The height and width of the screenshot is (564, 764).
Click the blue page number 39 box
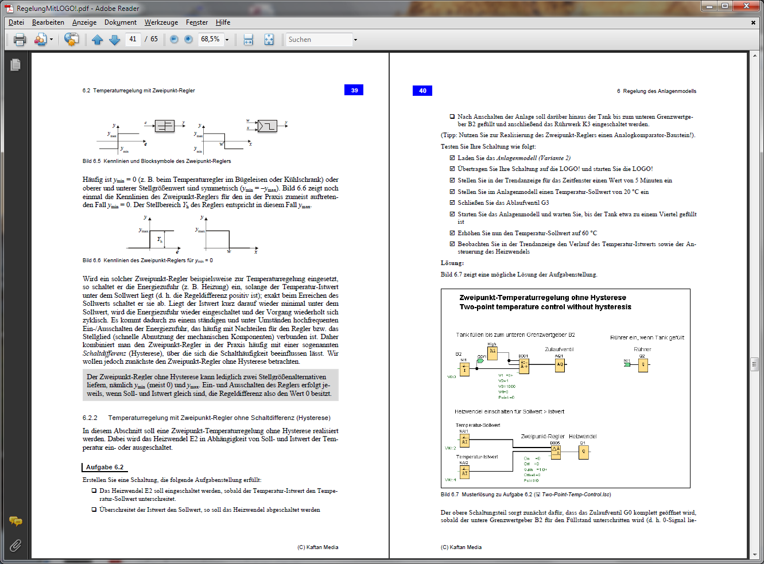pyautogui.click(x=354, y=90)
